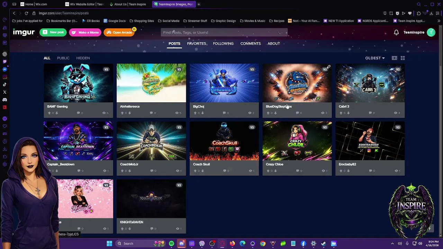
Task: Open the KNIGHTxRAVEN post thumbnail
Action: tap(151, 199)
